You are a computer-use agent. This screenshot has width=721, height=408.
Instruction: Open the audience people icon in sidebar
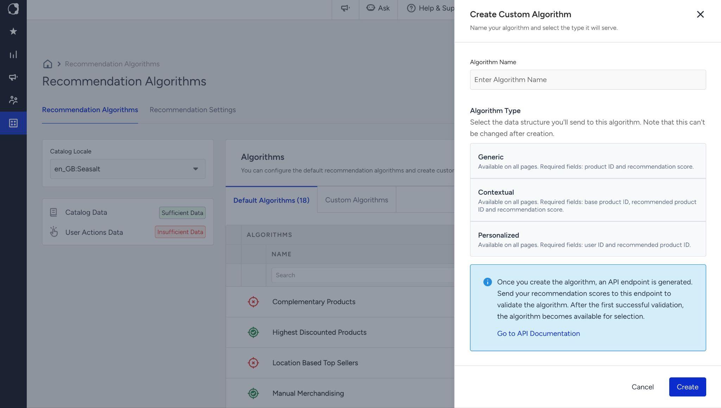click(x=13, y=100)
